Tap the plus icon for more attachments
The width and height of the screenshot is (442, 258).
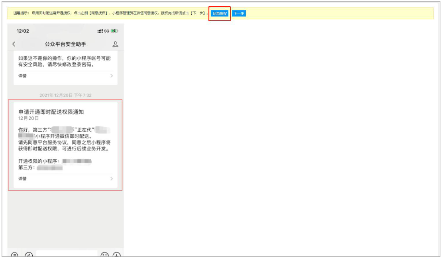(116, 255)
